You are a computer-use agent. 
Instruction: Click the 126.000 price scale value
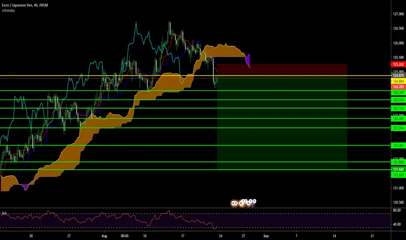[x=398, y=43]
